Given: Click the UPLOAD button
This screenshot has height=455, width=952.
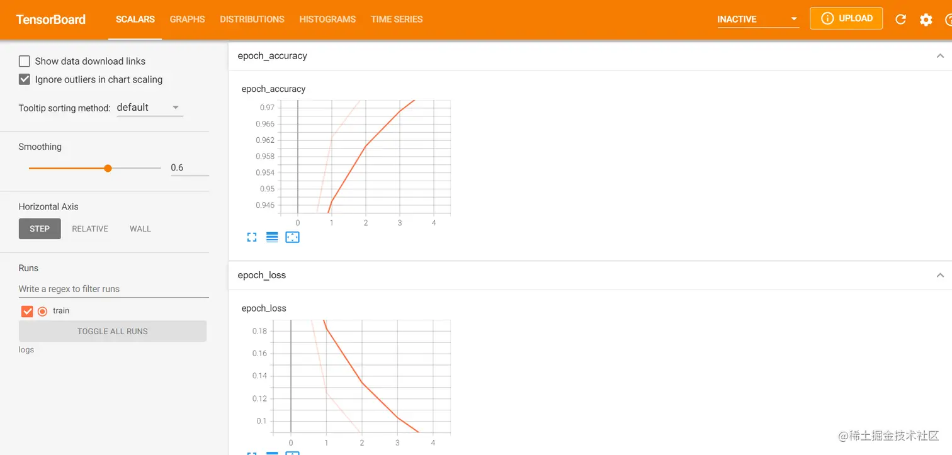Looking at the screenshot, I should [x=846, y=19].
